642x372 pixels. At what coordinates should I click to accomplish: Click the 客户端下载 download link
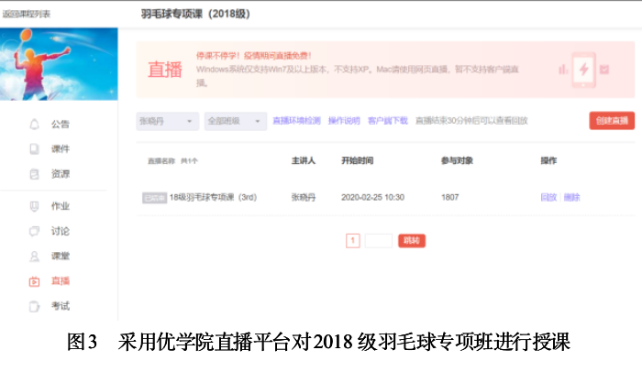pos(388,121)
